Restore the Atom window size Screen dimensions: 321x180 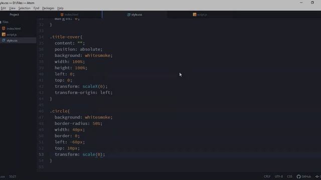pos(312,2)
